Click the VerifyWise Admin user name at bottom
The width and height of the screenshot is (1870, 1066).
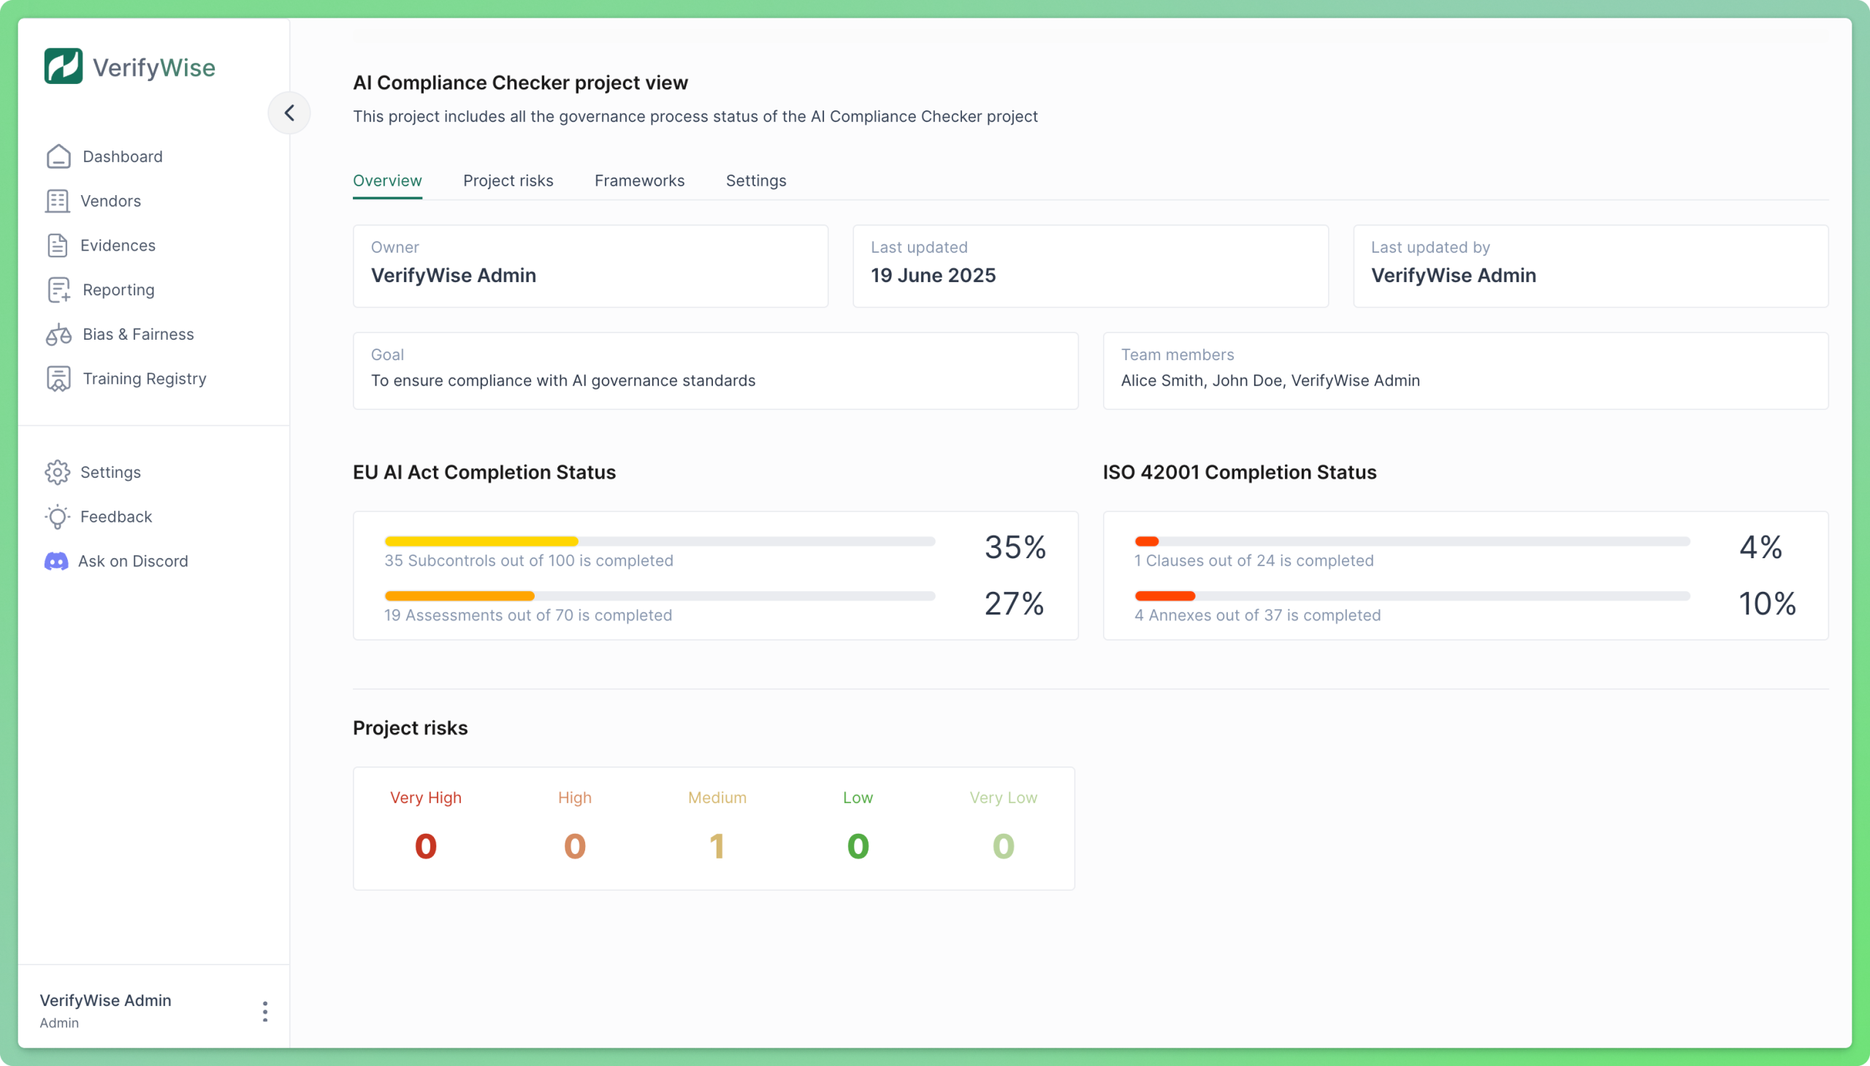tap(105, 1000)
